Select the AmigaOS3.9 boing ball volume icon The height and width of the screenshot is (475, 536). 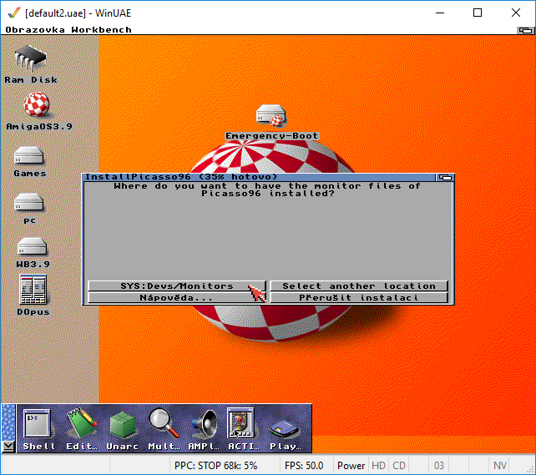coord(31,106)
